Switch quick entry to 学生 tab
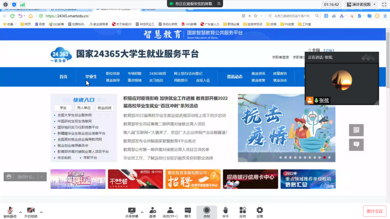The image size is (390, 219). tap(63, 108)
